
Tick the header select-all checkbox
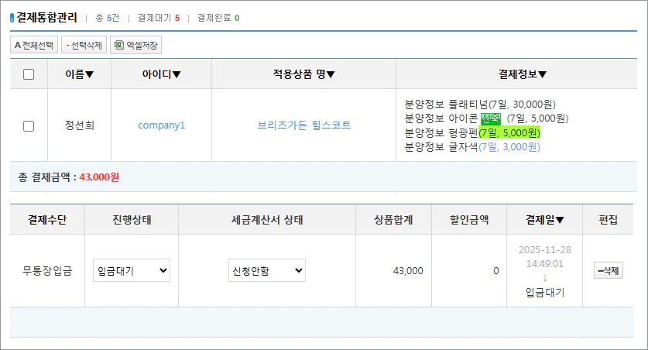29,74
